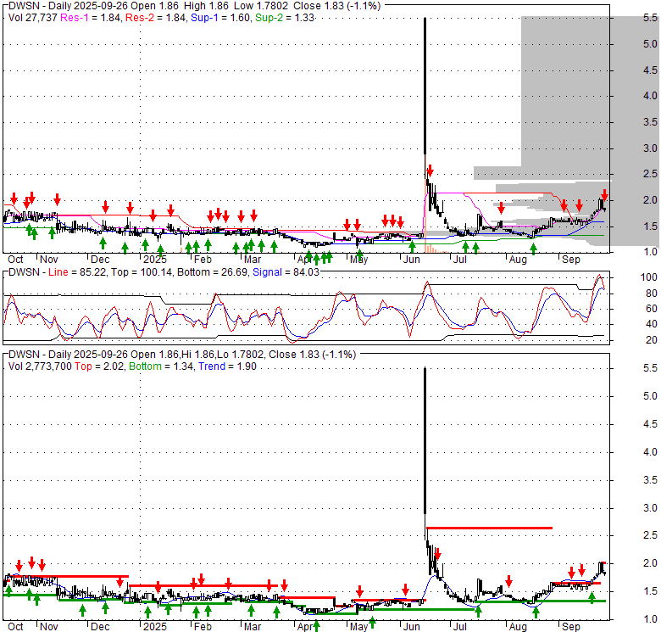
Task: Click the 'Feb' month label on bottom chart
Action: pos(203,627)
